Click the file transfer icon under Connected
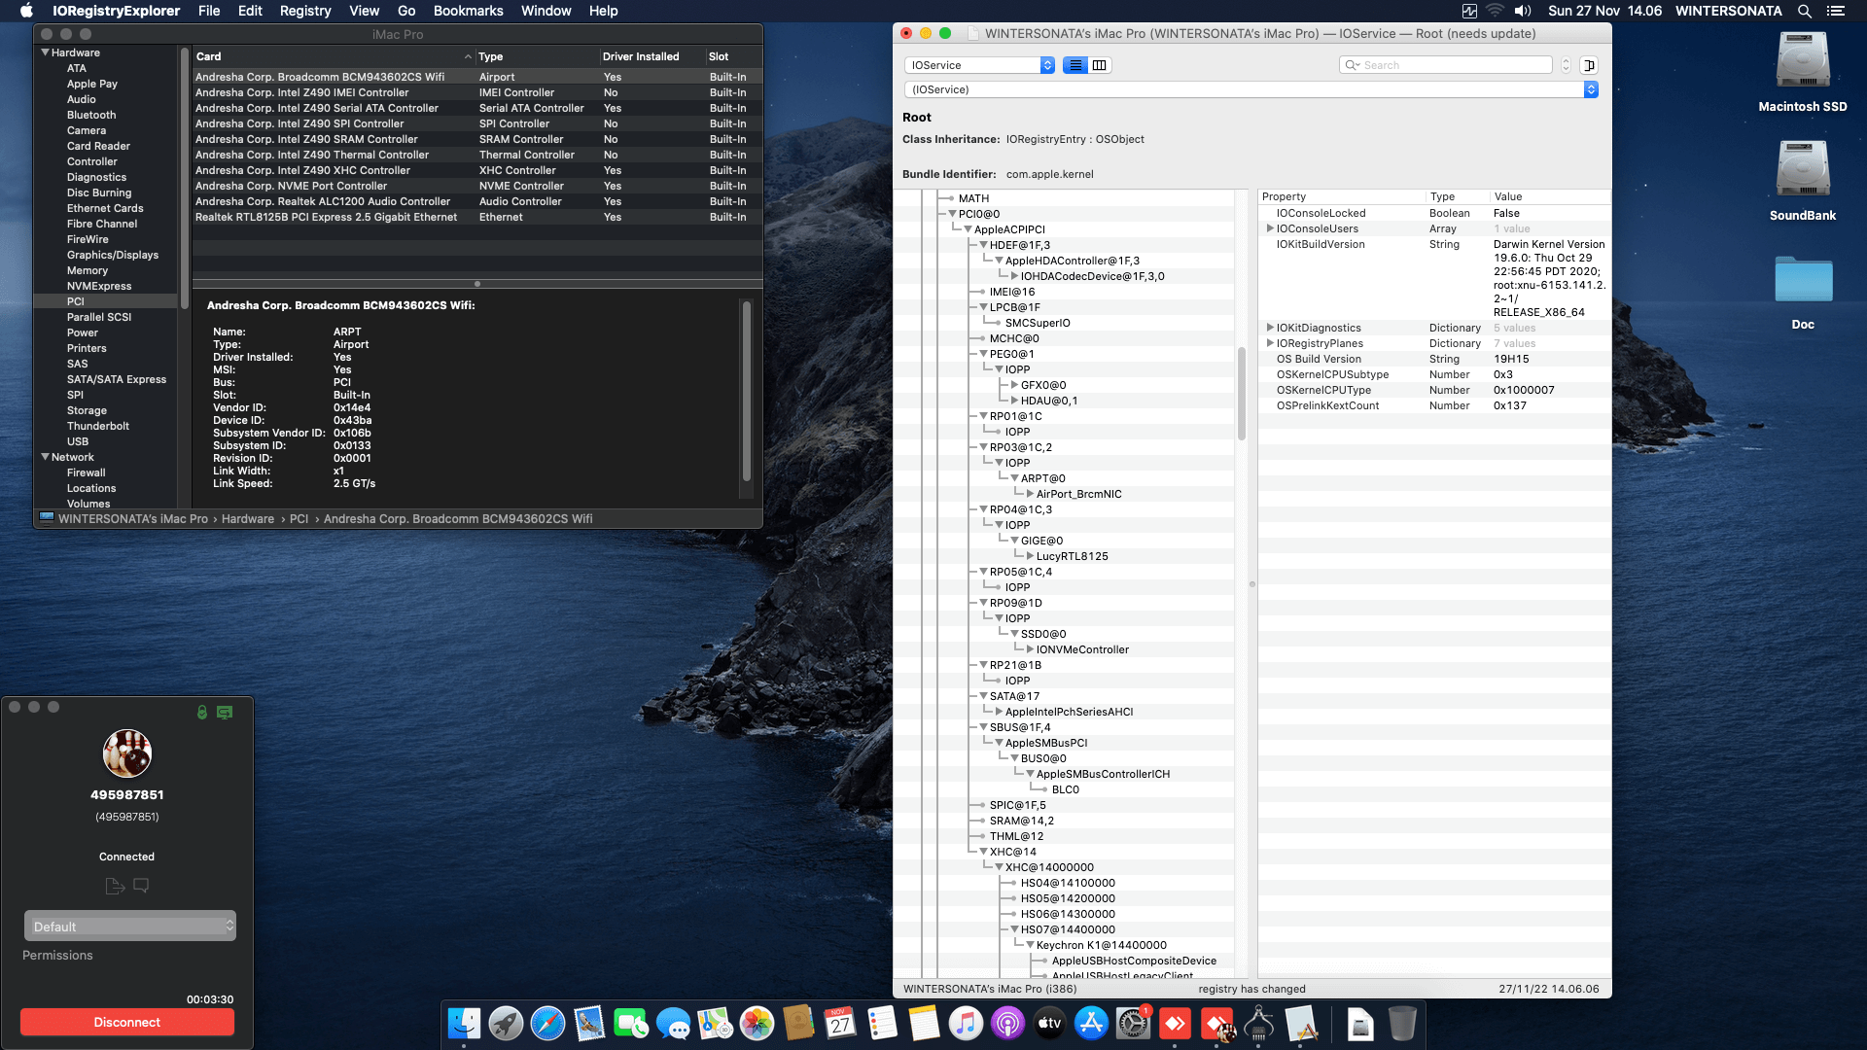 115,886
